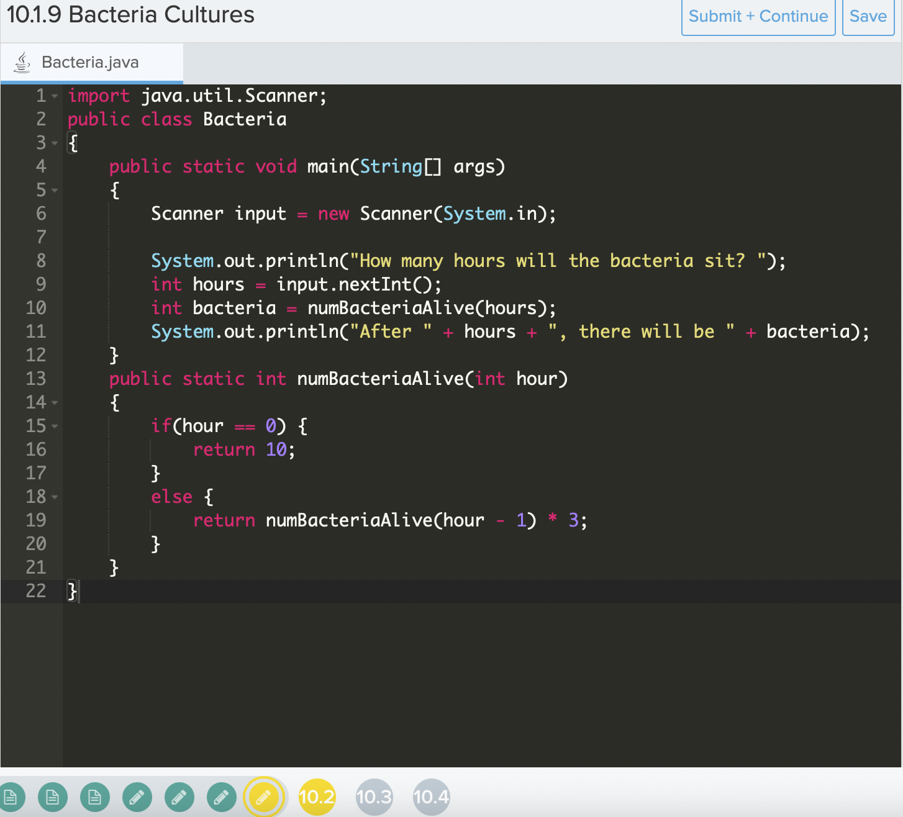Click the "10.1.9 Bacteria Cultures" title
Viewport: 903px width, 817px height.
coord(130,14)
